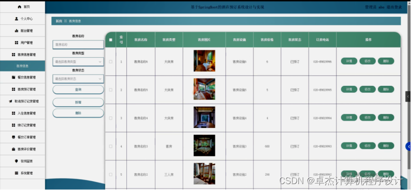Click the icon beside 餐饮订单管理
Screen dimensions: 411x190
[13, 137]
